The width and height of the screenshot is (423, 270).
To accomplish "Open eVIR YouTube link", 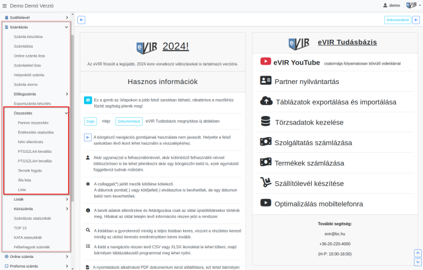I will coord(297,63).
